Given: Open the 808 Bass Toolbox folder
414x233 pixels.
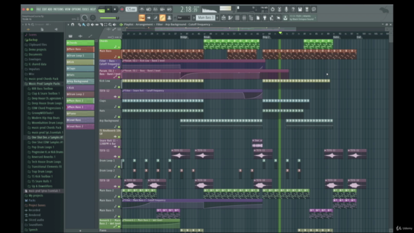Looking at the screenshot, I should [40, 89].
